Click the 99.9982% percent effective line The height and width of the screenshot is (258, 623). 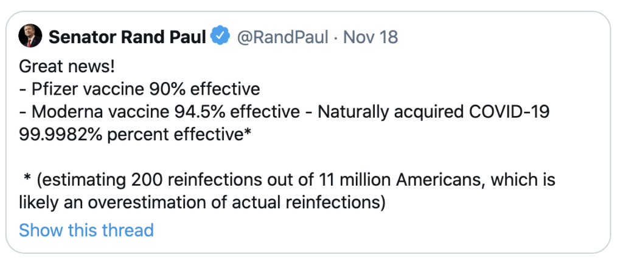click(x=134, y=135)
